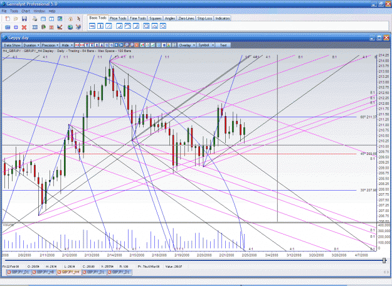The height and width of the screenshot is (286, 392).
Task: Click the 60° 211.37 level label
Action: click(368, 117)
